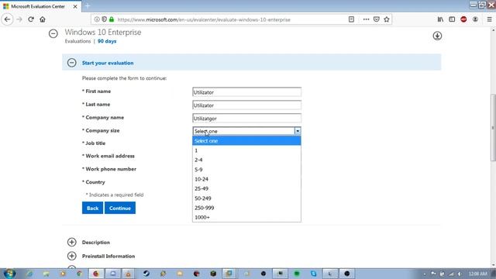Show hidden system tray icons
This screenshot has height=279, width=496.
coord(425,274)
